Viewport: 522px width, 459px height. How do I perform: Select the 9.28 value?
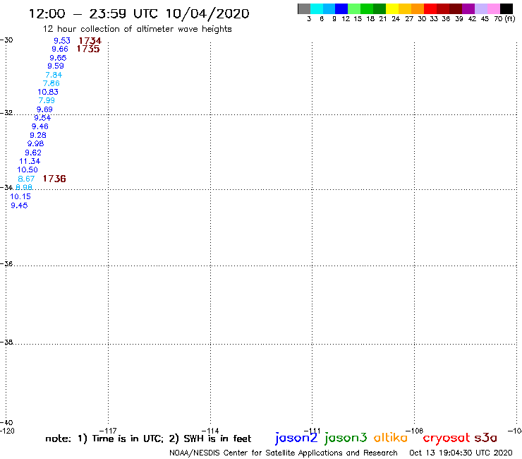tap(38, 135)
